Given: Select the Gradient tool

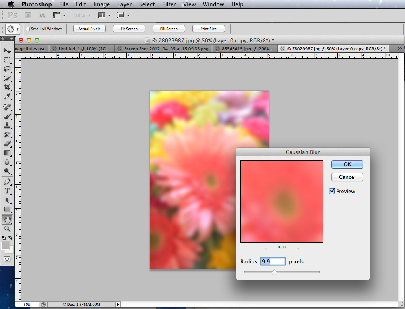Looking at the screenshot, I should point(7,153).
